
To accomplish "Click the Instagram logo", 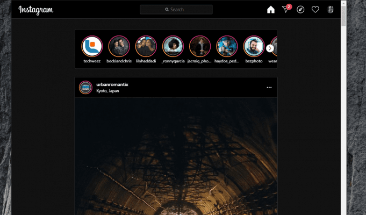I will pos(35,10).
